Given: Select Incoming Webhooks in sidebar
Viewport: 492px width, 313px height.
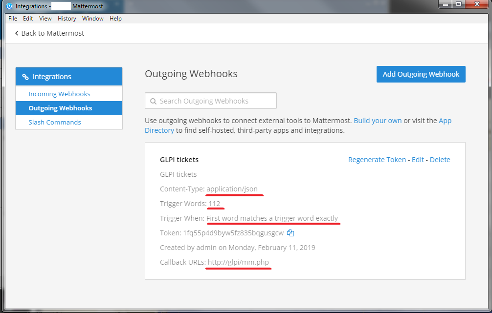Looking at the screenshot, I should point(59,94).
